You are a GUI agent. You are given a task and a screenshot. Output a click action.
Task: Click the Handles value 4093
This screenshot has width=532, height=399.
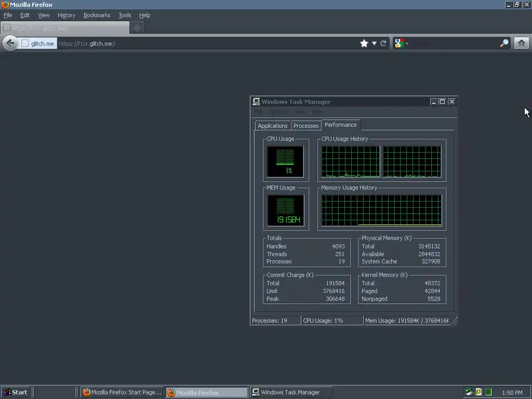click(x=338, y=246)
